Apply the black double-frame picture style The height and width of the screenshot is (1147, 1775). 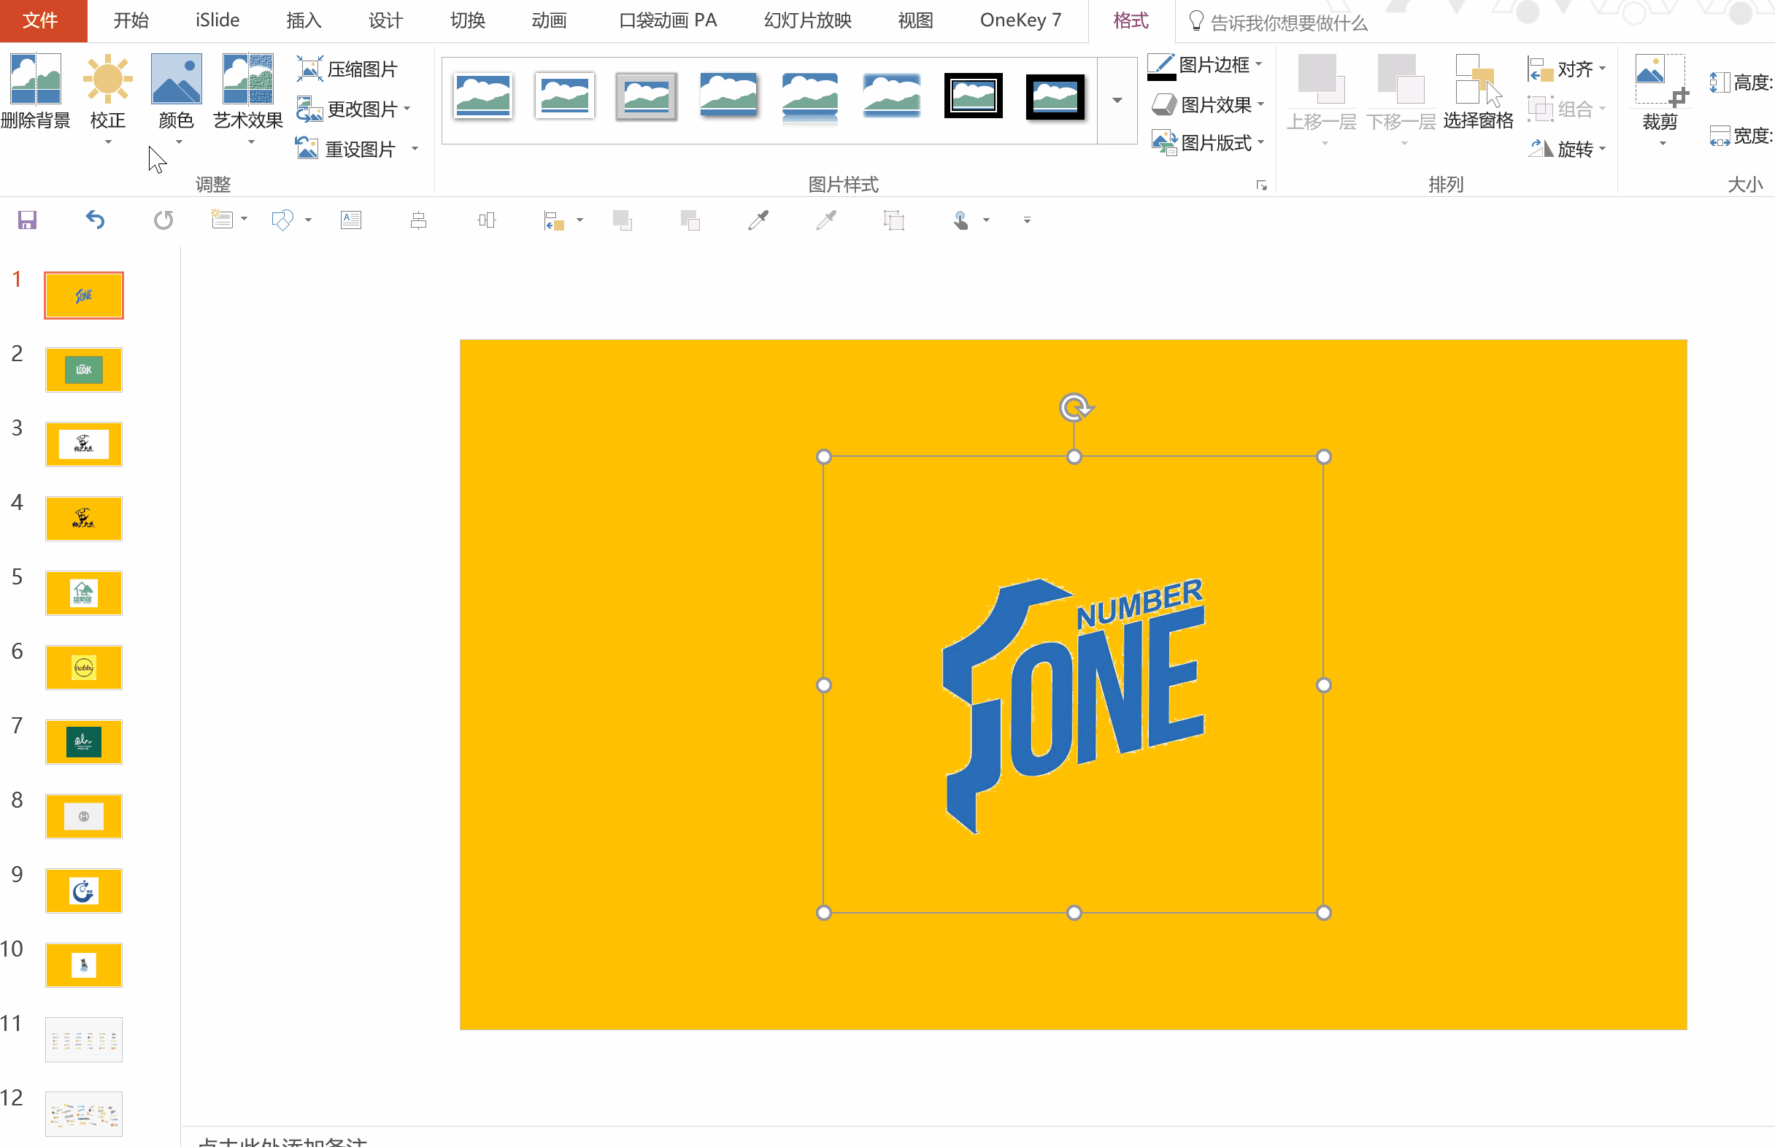(973, 96)
